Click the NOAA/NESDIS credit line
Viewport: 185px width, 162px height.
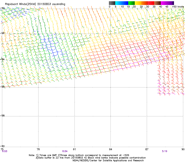pos(108,160)
